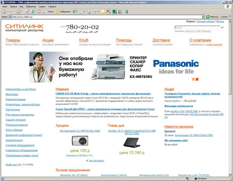Click the page icon in address bar
Viewport: 233px width, 181px height.
[x=11, y=17]
